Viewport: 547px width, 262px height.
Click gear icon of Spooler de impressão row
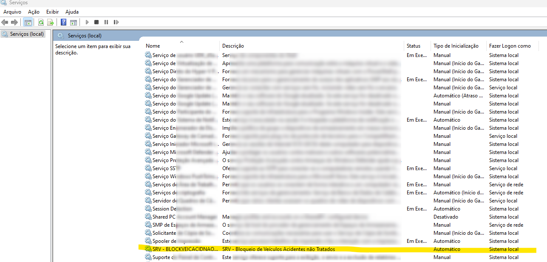pos(148,241)
